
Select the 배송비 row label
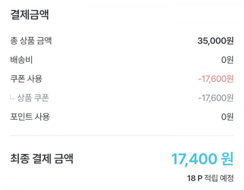coord(21,60)
